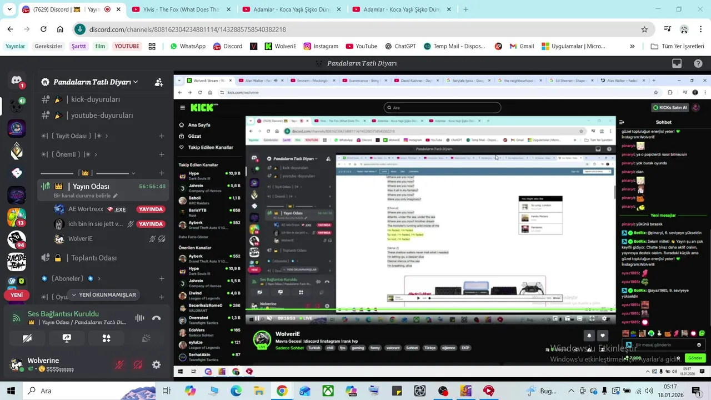This screenshot has height=400, width=711.
Task: Add a channel to the Aboneler category
Action: click(x=162, y=278)
